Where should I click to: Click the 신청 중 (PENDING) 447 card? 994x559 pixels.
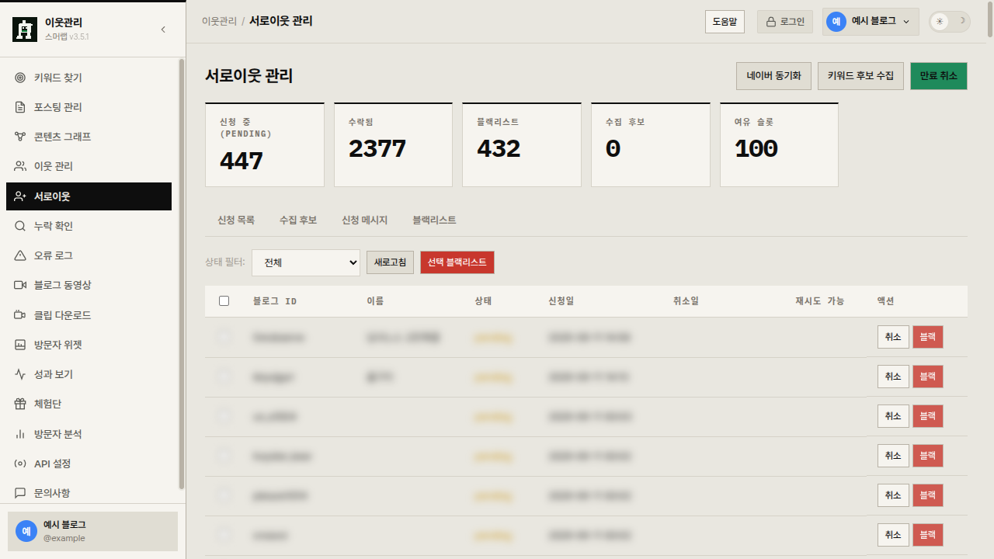click(265, 145)
